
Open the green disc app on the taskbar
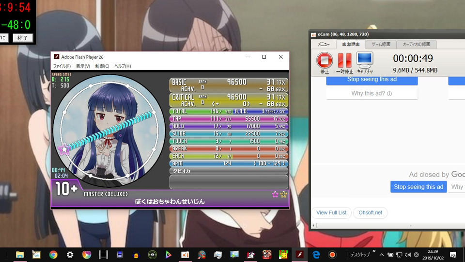[153, 255]
